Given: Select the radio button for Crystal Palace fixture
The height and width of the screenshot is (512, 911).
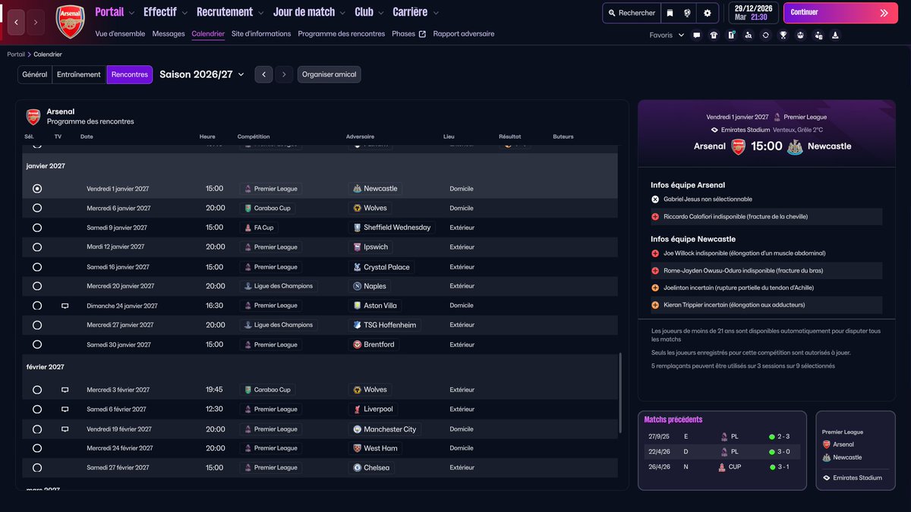Looking at the screenshot, I should (x=37, y=267).
